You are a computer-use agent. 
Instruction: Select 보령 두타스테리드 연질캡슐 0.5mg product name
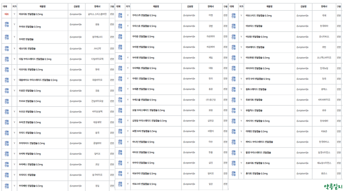coord(148,110)
